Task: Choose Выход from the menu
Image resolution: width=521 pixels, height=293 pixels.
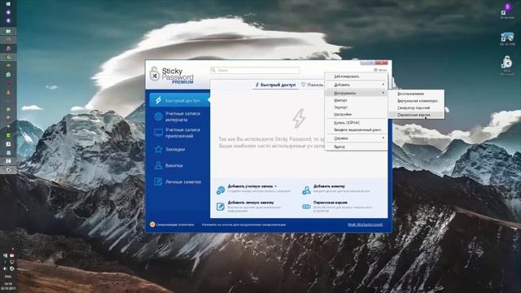Action: 356,146
